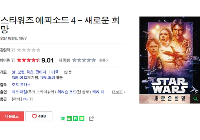Share to Naver blog icon
The height and width of the screenshot is (140, 200).
pos(63,119)
